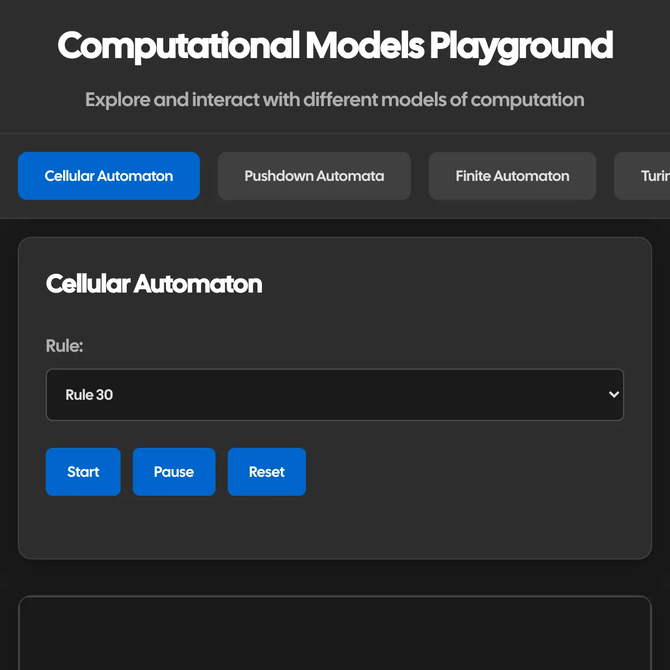
Task: Click the 'Rule:' label
Action: (64, 346)
